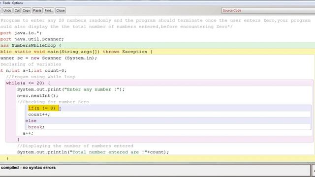The height and width of the screenshot is (177, 315).
Task: Open the Find... dialog button
Action: [x=49, y=10]
